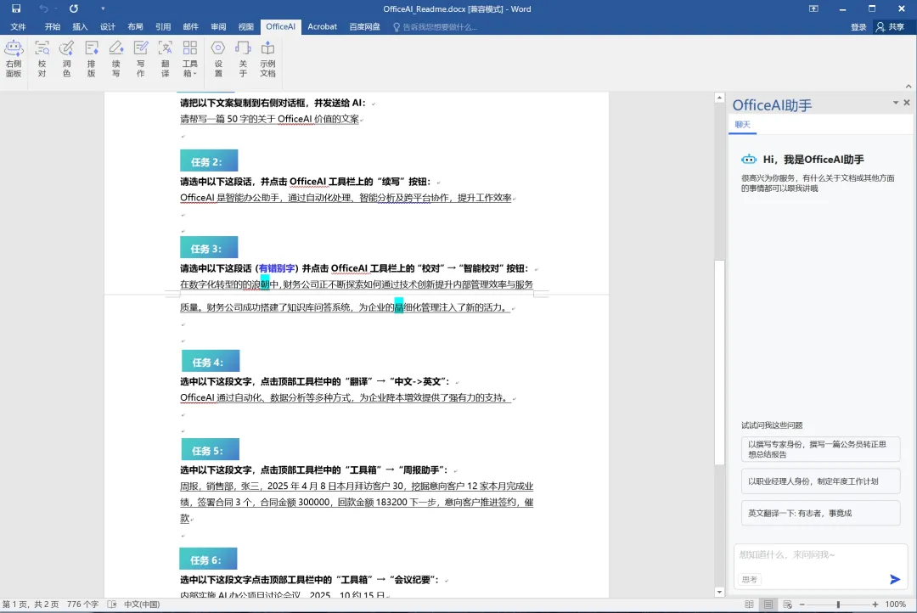917x613 pixels.
Task: Click the undo arrow in title bar
Action: point(43,8)
